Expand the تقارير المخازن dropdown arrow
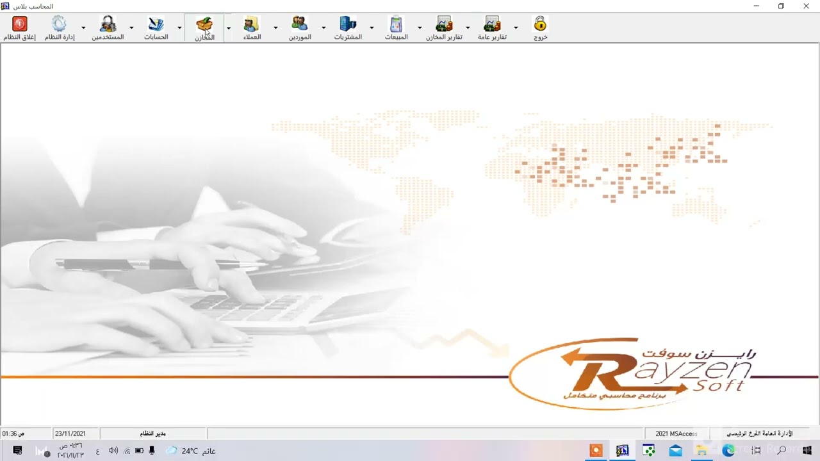The width and height of the screenshot is (820, 461). pos(468,28)
